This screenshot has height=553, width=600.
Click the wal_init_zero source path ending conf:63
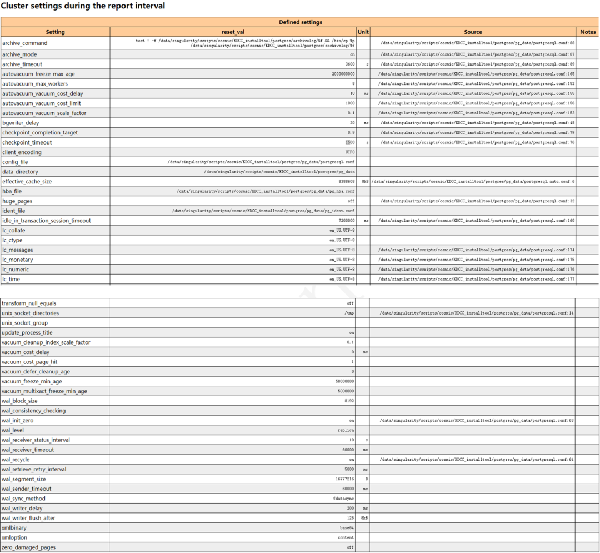point(477,421)
